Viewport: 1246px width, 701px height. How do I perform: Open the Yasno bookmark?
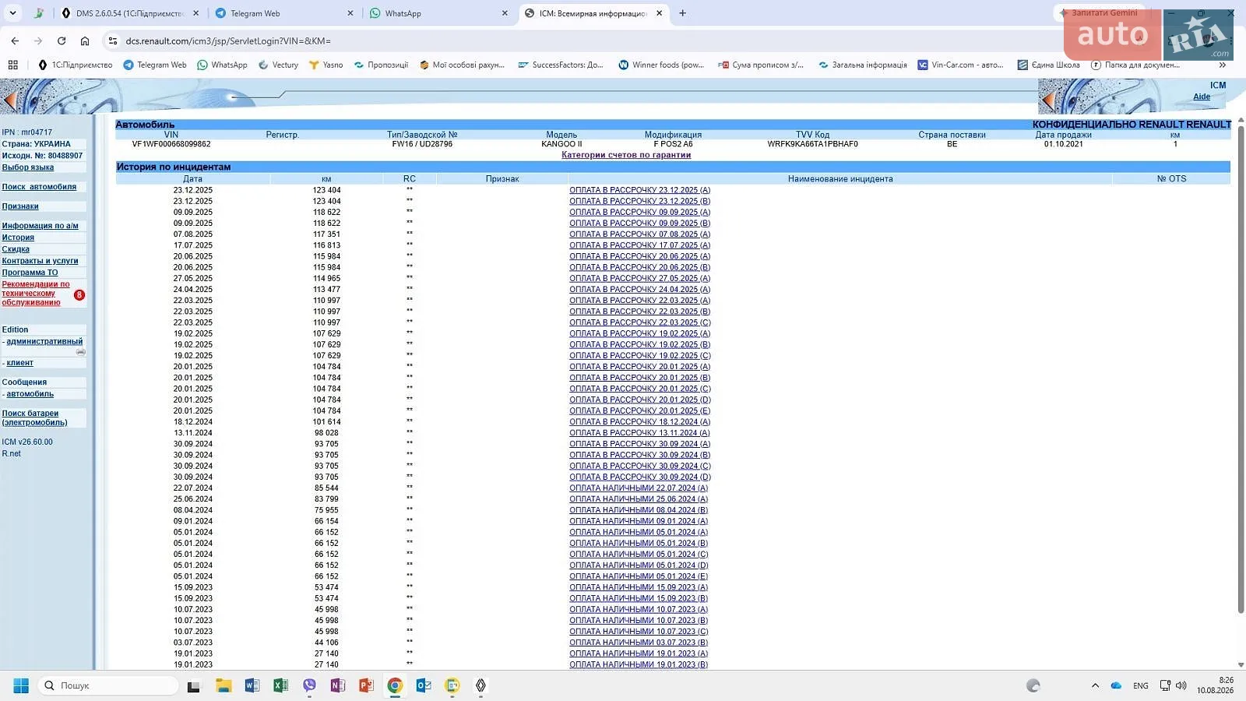pos(326,65)
